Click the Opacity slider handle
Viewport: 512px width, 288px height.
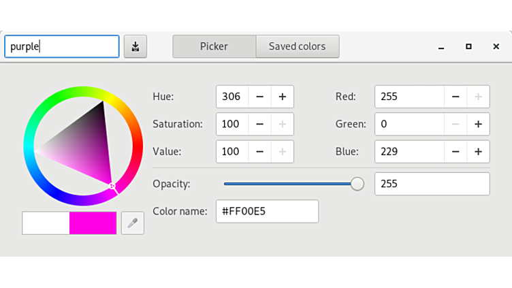click(357, 184)
